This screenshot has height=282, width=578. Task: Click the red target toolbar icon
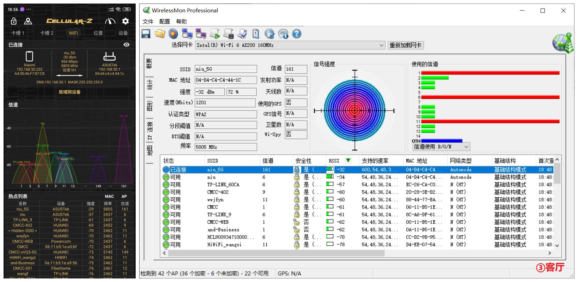pyautogui.click(x=173, y=34)
